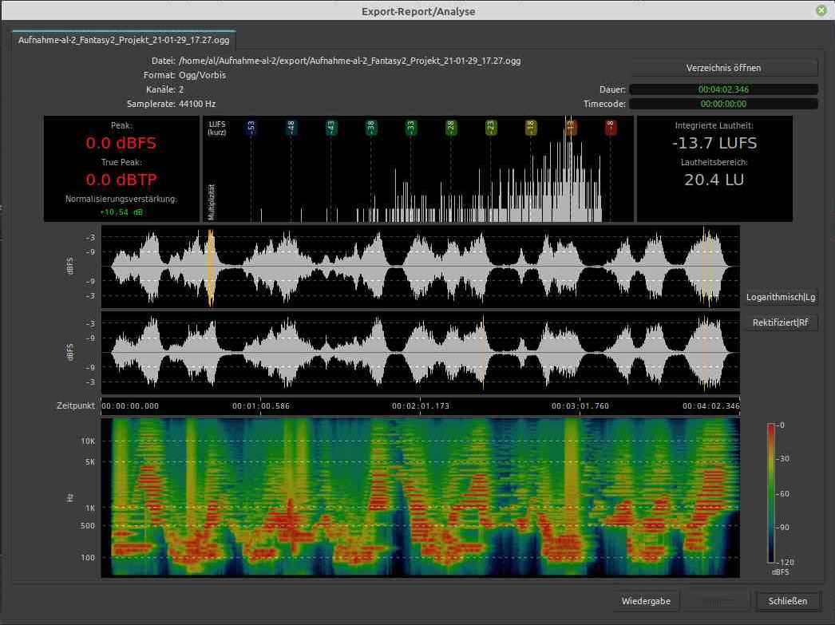Image resolution: width=835 pixels, height=625 pixels.
Task: Click the format value Ogg/Vorbis
Action: pos(202,75)
